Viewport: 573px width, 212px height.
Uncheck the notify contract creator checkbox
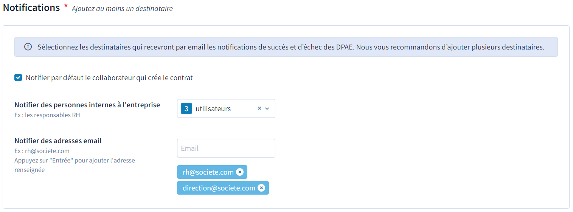pyautogui.click(x=18, y=78)
